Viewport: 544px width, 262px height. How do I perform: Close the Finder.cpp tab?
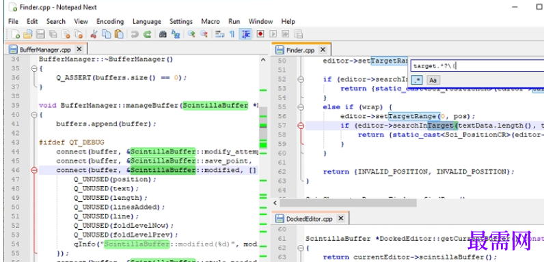[323, 50]
